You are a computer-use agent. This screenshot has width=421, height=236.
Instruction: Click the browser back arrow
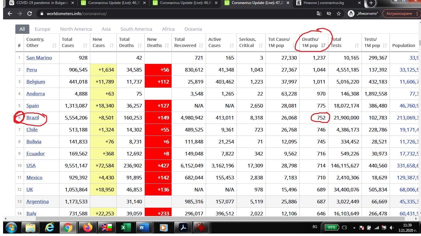pyautogui.click(x=10, y=14)
